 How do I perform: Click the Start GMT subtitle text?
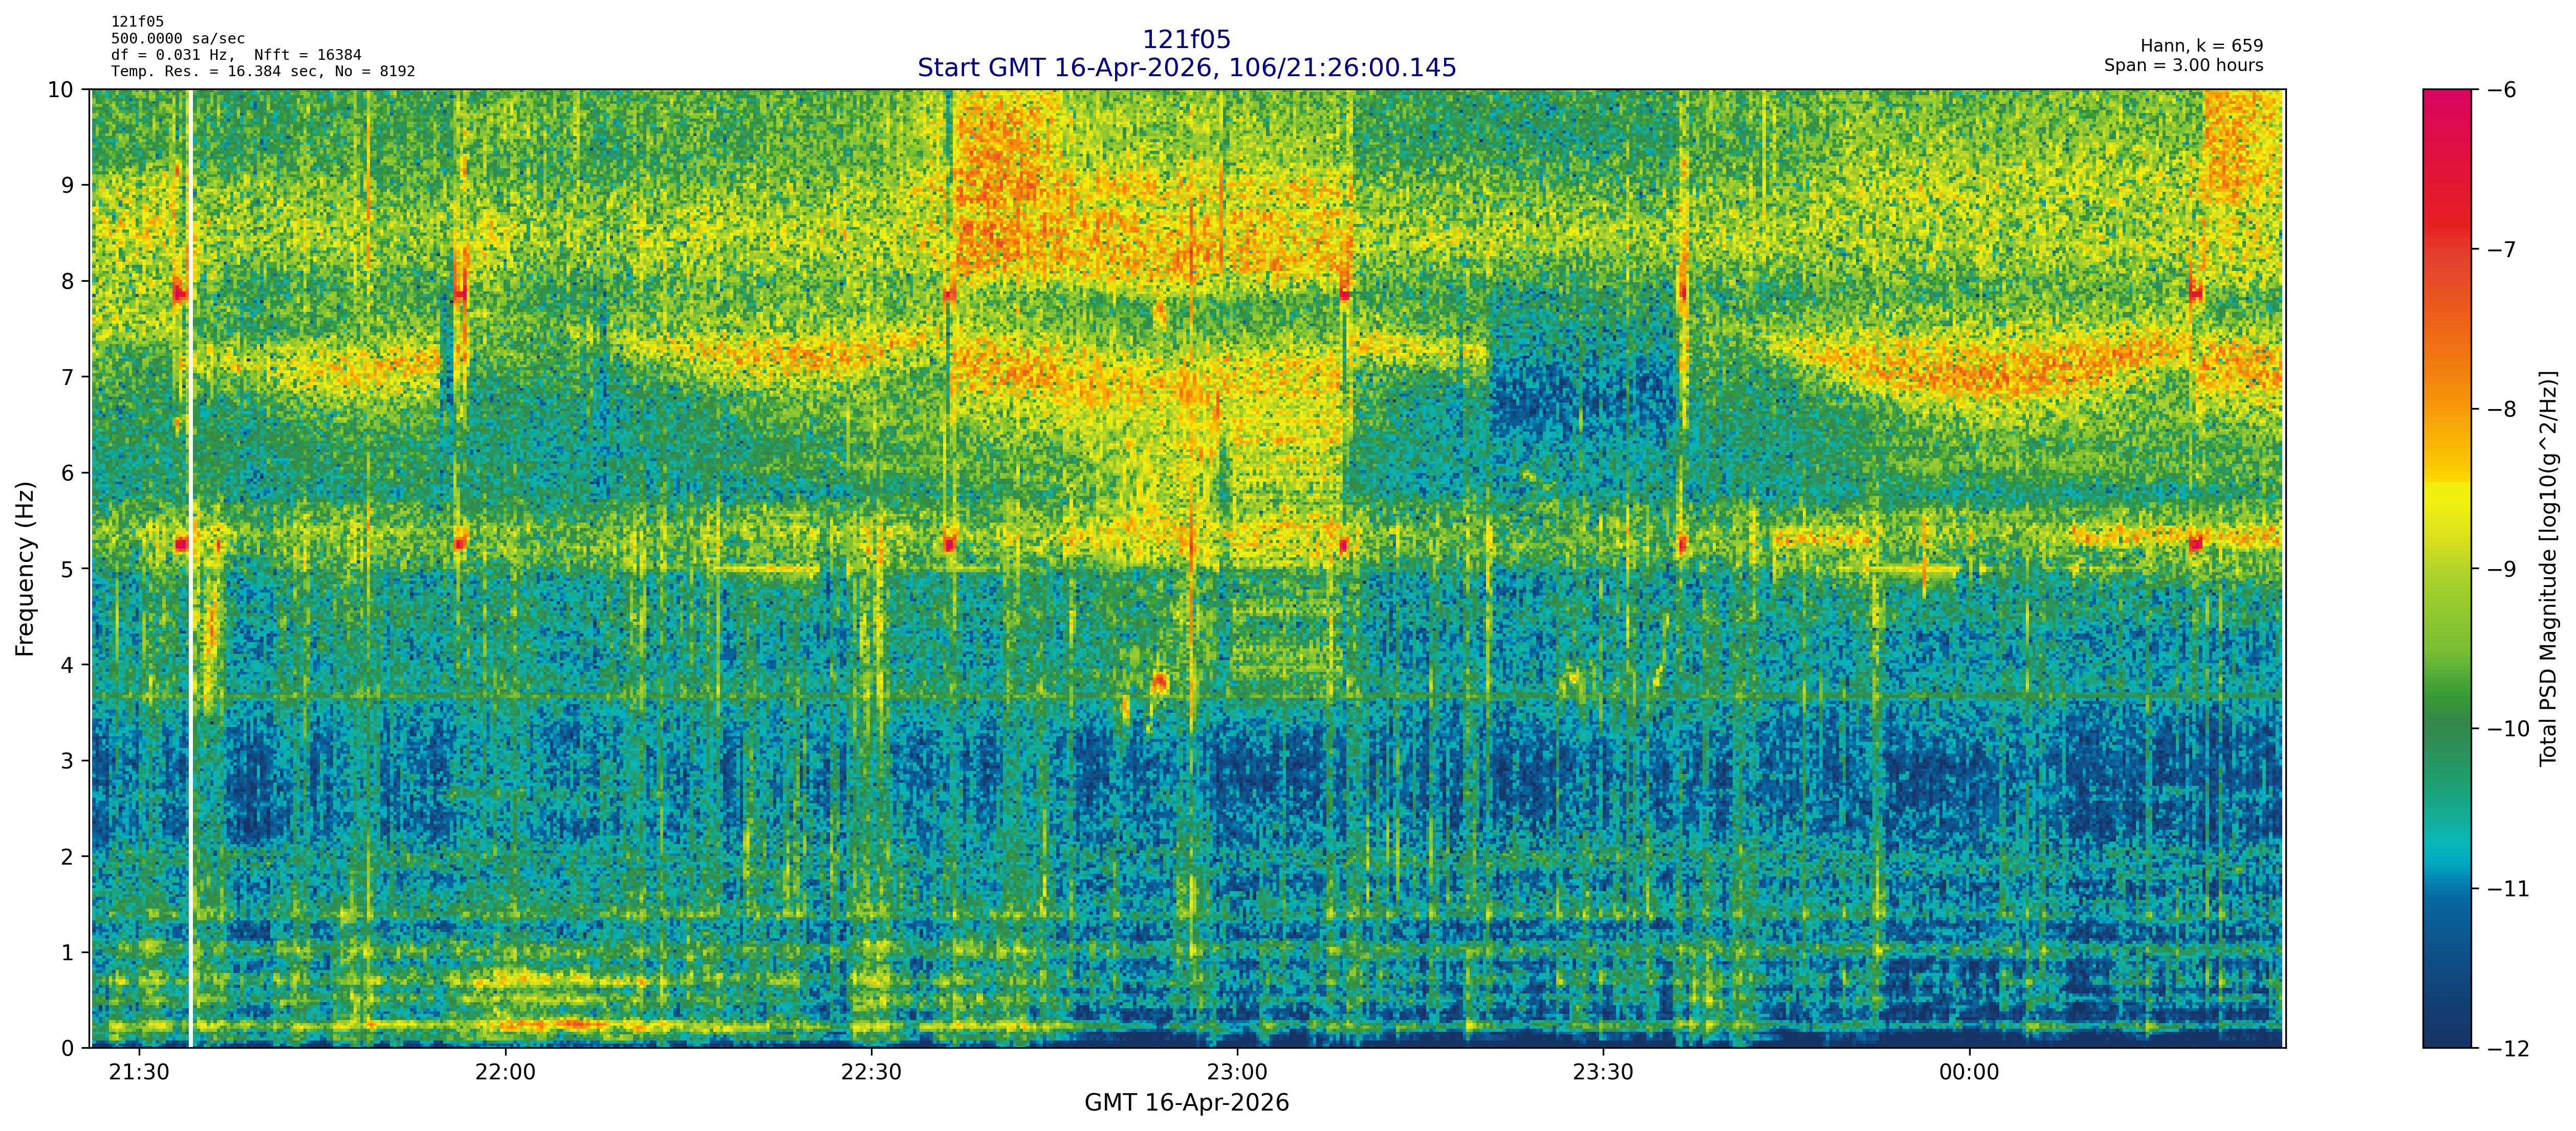pos(1186,68)
